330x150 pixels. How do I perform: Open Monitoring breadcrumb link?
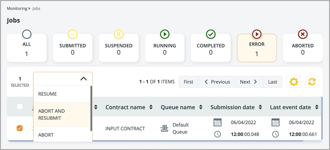17,8
